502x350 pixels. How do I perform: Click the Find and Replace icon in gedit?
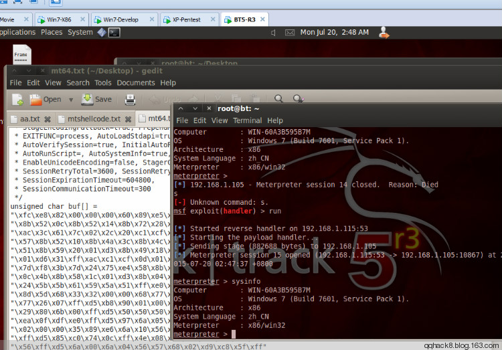[298, 98]
